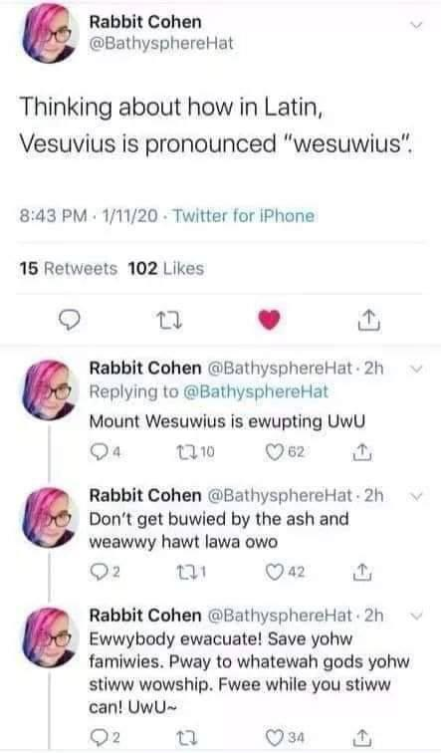
Task: Like the 'Don't get buwied' reply
Action: click(274, 572)
